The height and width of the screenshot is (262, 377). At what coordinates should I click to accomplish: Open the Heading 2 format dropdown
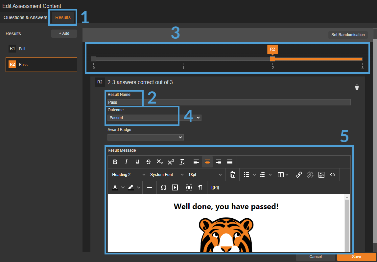tap(129, 175)
